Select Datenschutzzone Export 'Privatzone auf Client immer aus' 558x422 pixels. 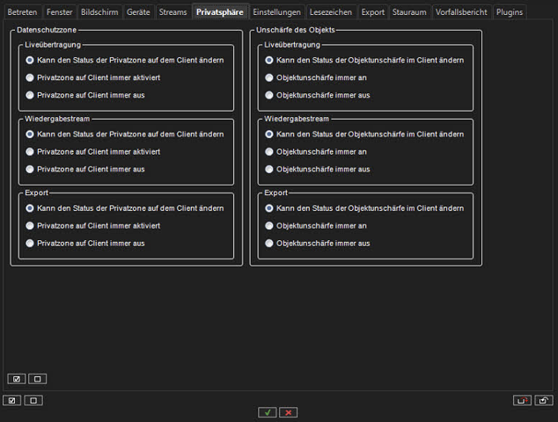85,244
